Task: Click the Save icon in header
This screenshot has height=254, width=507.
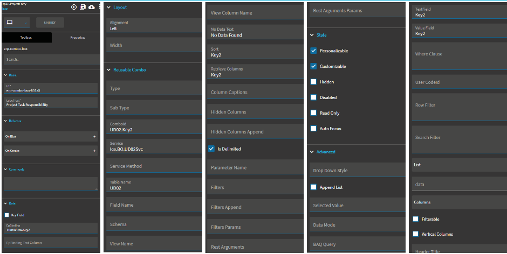Action: click(x=83, y=7)
